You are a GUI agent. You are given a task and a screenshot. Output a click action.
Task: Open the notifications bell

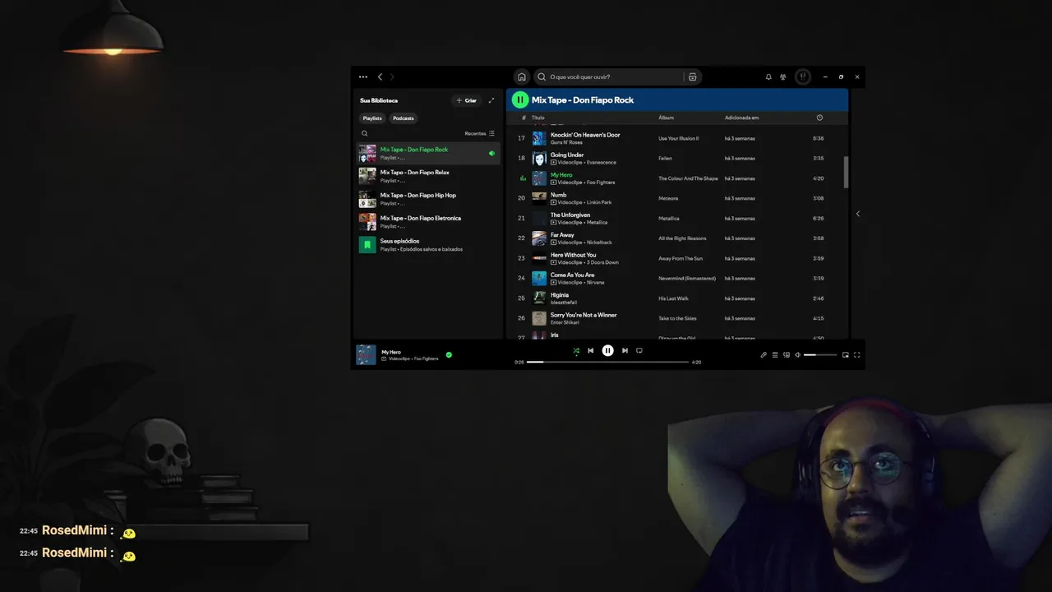pyautogui.click(x=768, y=76)
